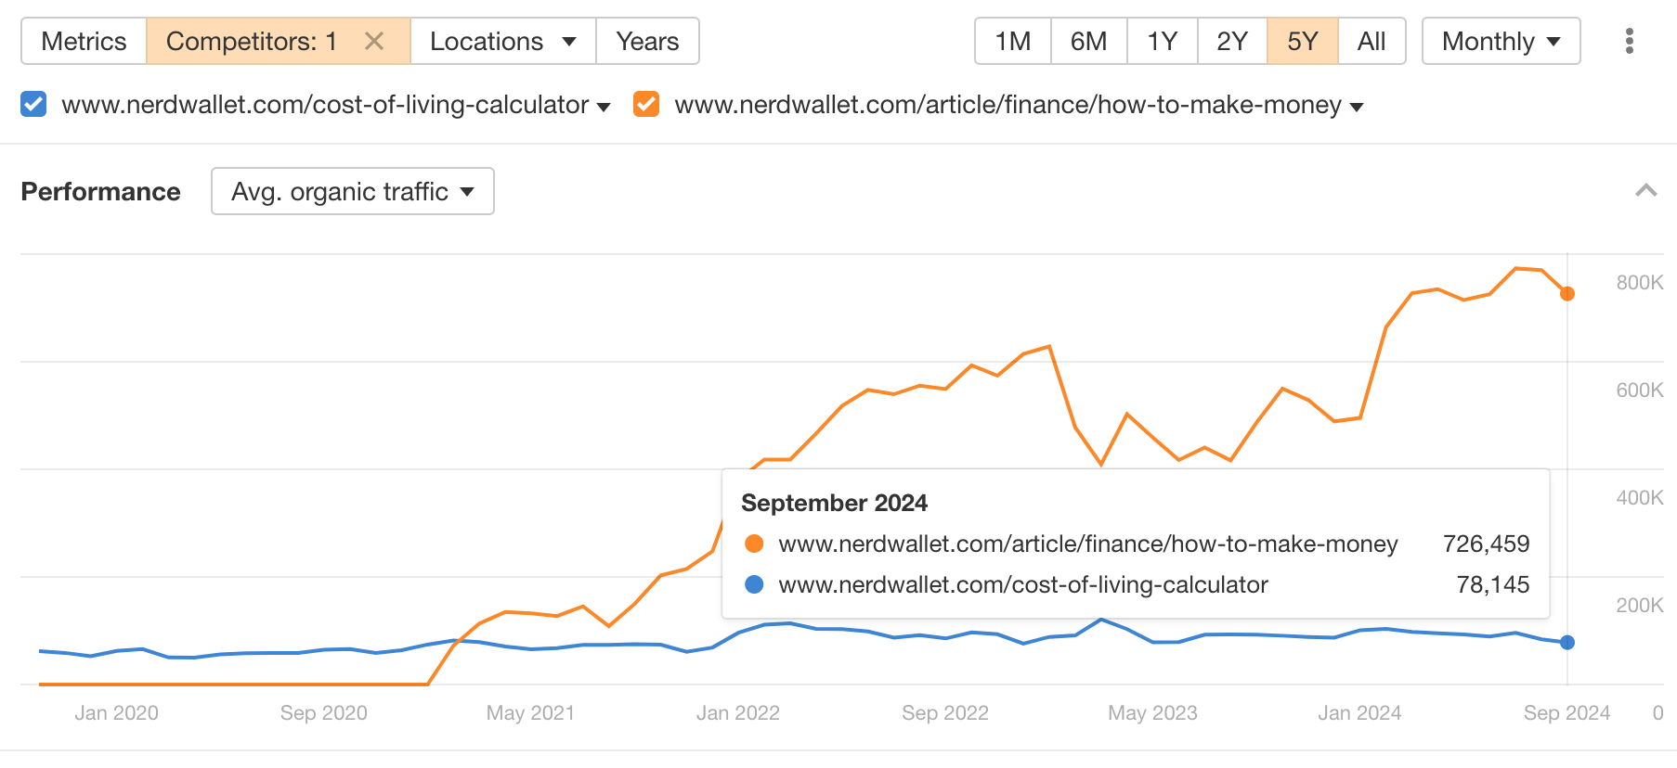Open the three-dot options menu
Viewport: 1677px width, 768px height.
(x=1630, y=41)
